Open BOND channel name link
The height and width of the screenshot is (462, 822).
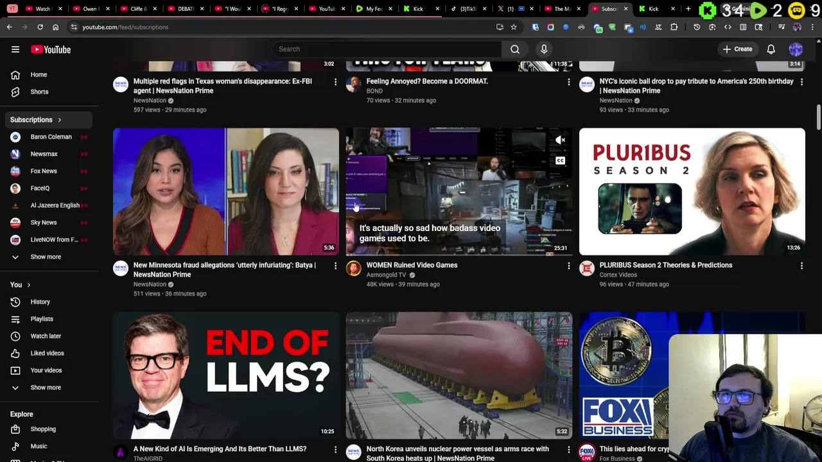click(374, 91)
